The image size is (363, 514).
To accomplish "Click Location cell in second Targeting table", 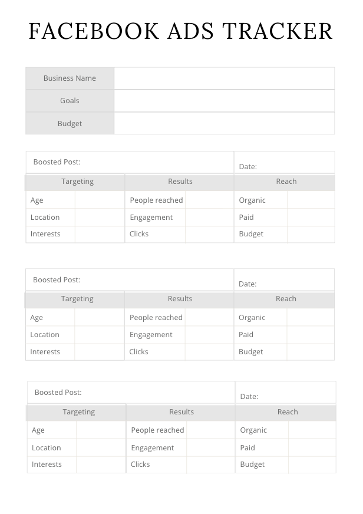I will point(99,335).
